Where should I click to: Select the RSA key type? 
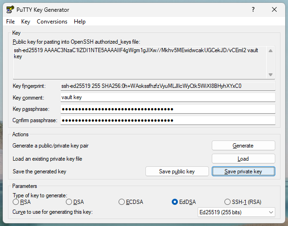(16, 202)
